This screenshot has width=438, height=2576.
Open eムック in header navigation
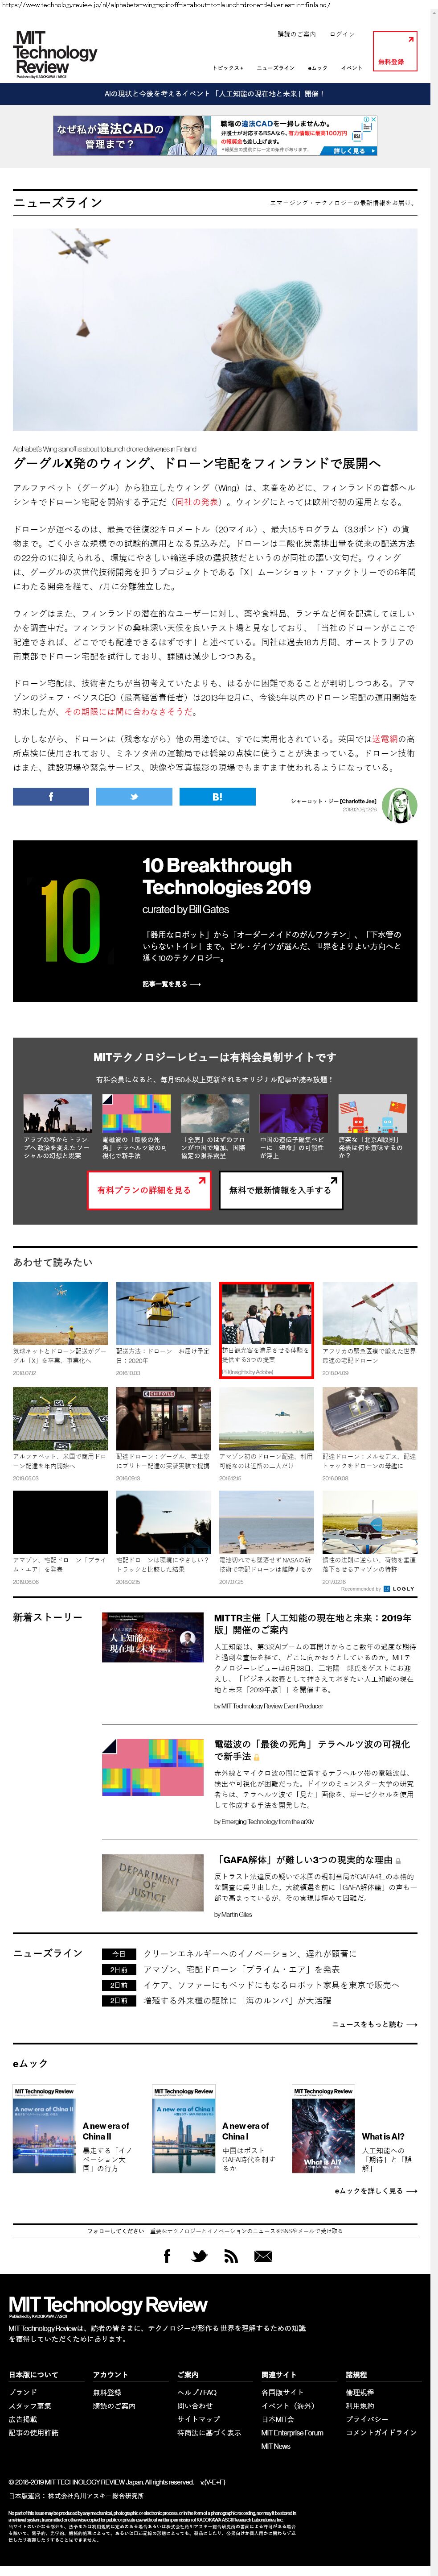(x=317, y=68)
